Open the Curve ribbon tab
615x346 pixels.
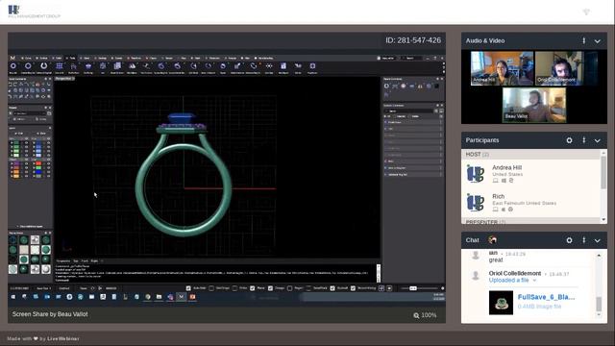[26, 58]
